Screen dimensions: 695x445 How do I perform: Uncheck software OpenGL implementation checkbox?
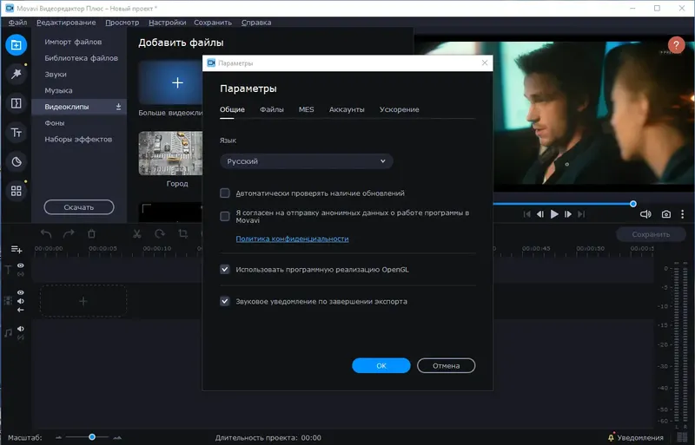pyautogui.click(x=225, y=269)
